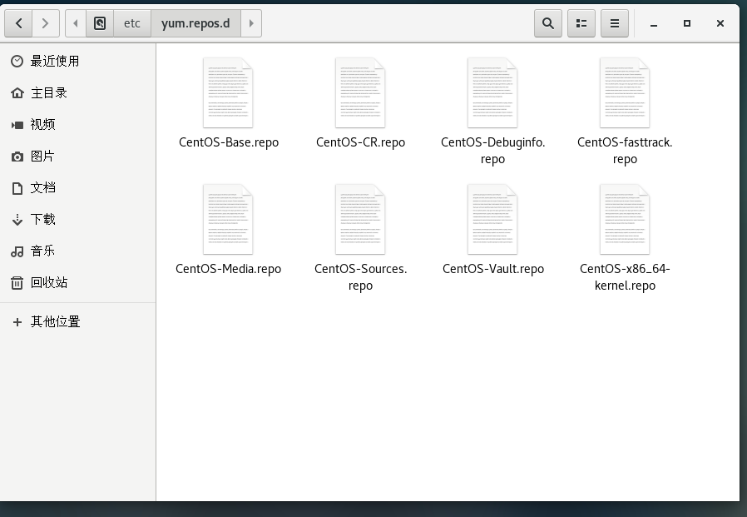The height and width of the screenshot is (517, 747).
Task: Select the CentOS-Media.repo file icon
Action: pyautogui.click(x=228, y=220)
